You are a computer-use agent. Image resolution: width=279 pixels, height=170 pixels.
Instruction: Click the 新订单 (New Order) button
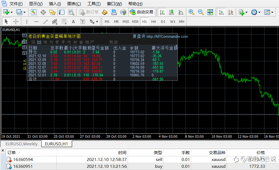point(89,12)
